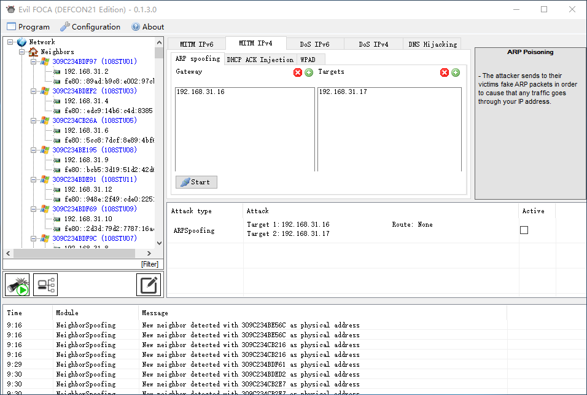Start the ARP spoofing attack
The width and height of the screenshot is (587, 395).
(196, 182)
